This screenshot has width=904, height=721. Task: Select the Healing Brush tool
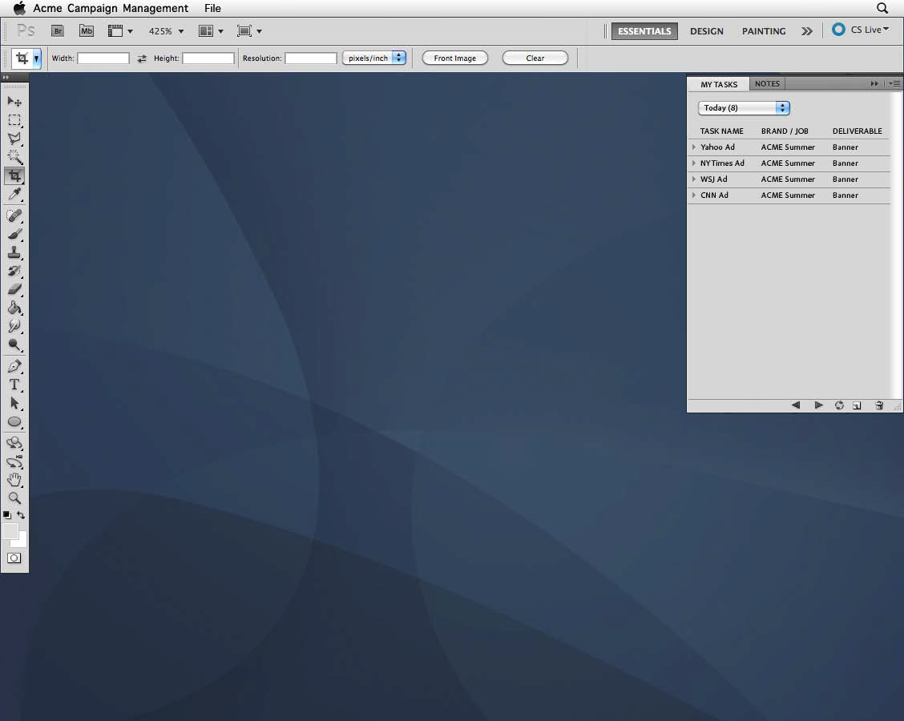(x=14, y=215)
